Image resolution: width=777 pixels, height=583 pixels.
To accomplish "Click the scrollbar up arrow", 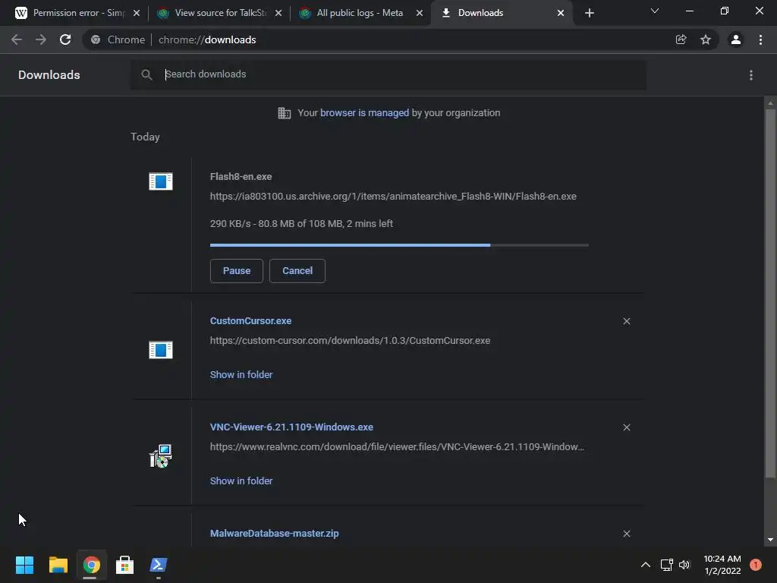I will pyautogui.click(x=770, y=103).
